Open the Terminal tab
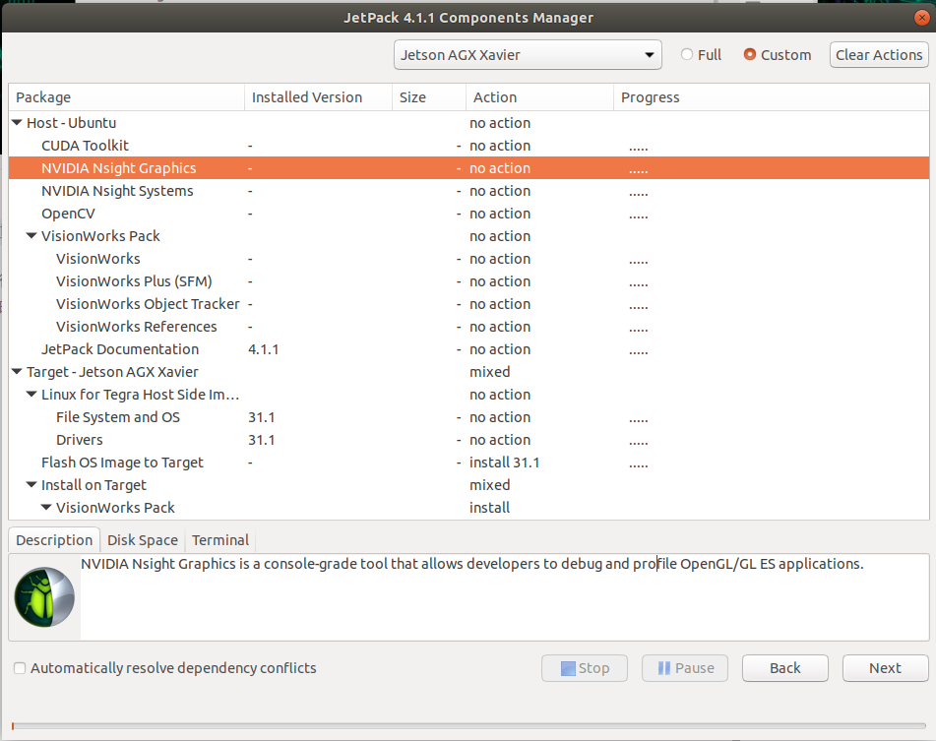Viewport: 936px width, 741px height. (x=220, y=540)
